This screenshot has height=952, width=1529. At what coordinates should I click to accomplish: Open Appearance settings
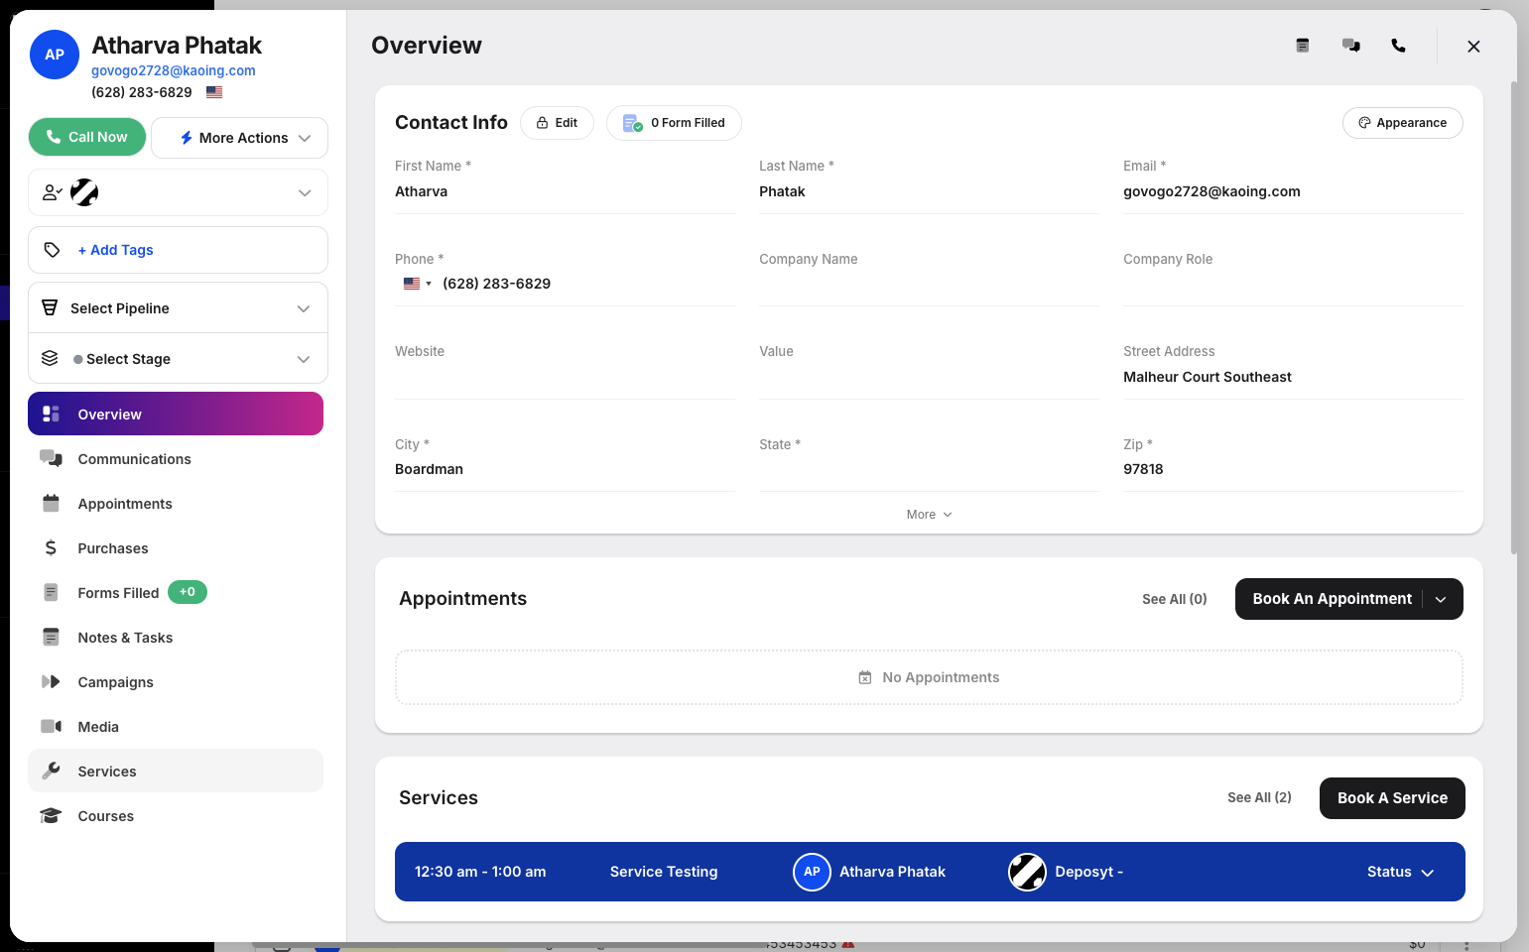click(1402, 123)
